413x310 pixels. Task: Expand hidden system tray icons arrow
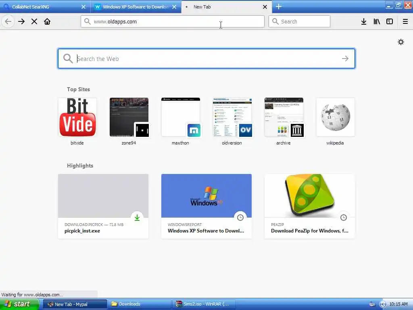(x=383, y=304)
